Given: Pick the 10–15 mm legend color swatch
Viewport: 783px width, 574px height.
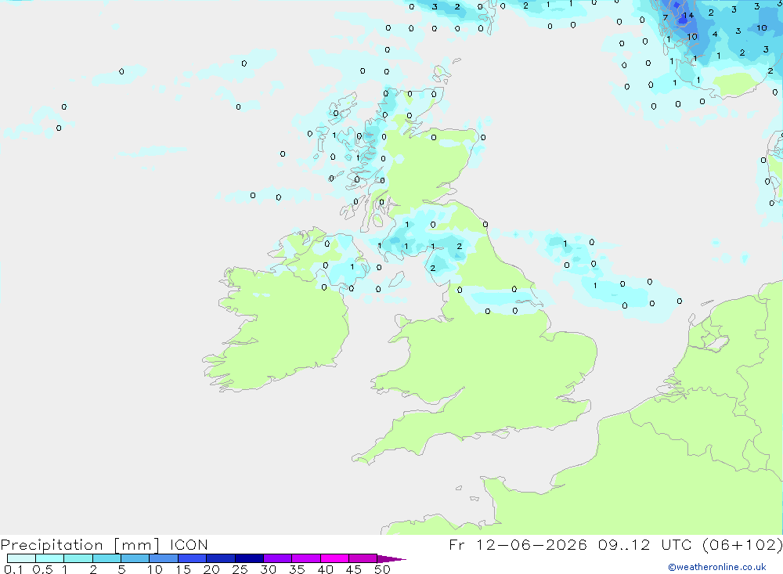Looking at the screenshot, I should 164,558.
